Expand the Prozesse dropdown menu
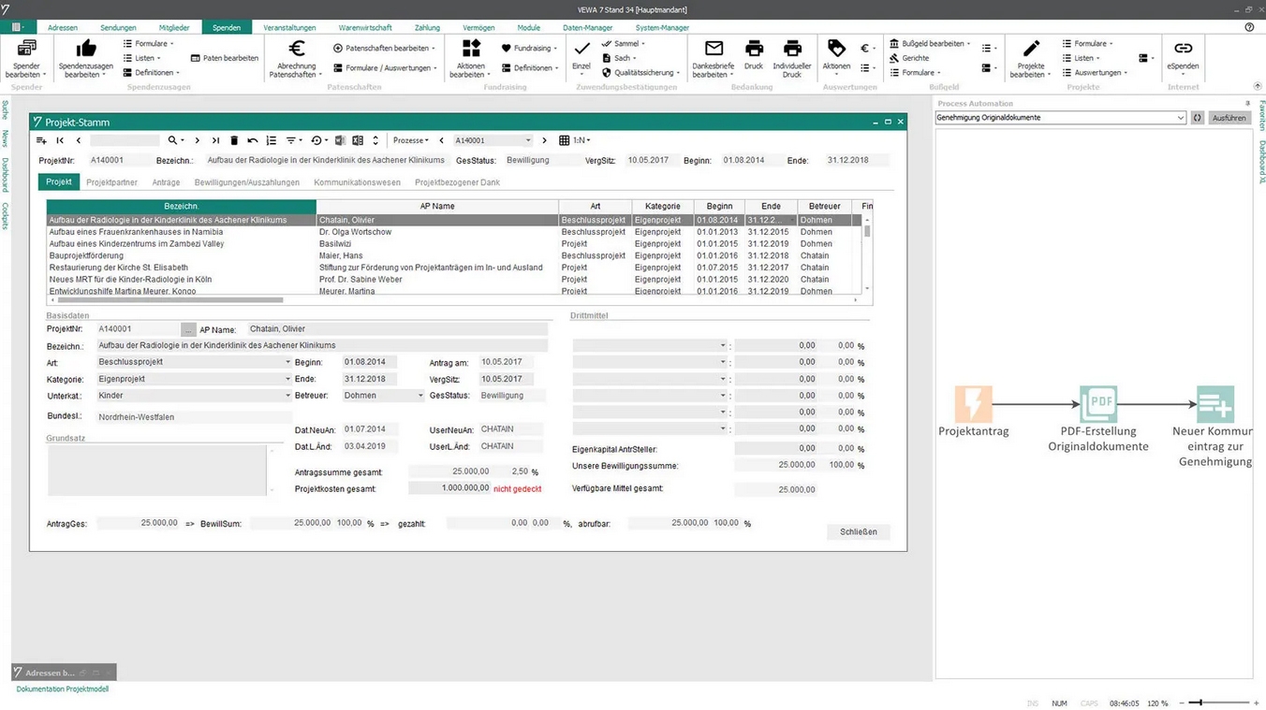Screen dimensions: 1266x710 pos(411,140)
